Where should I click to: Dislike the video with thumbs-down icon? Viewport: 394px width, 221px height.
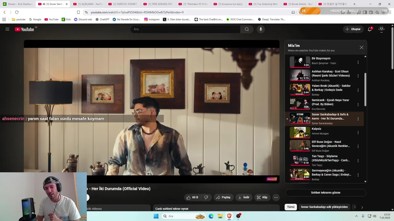(206, 197)
